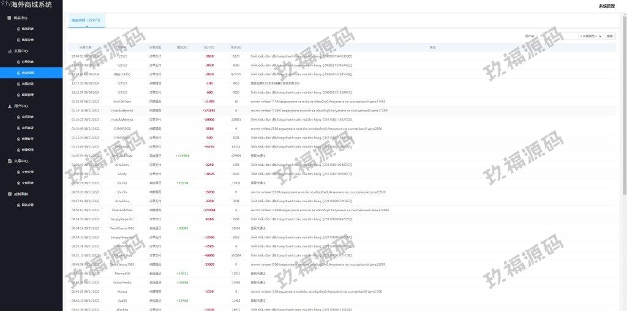Click the 用户中心 person icon in sidebar

pos(9,106)
